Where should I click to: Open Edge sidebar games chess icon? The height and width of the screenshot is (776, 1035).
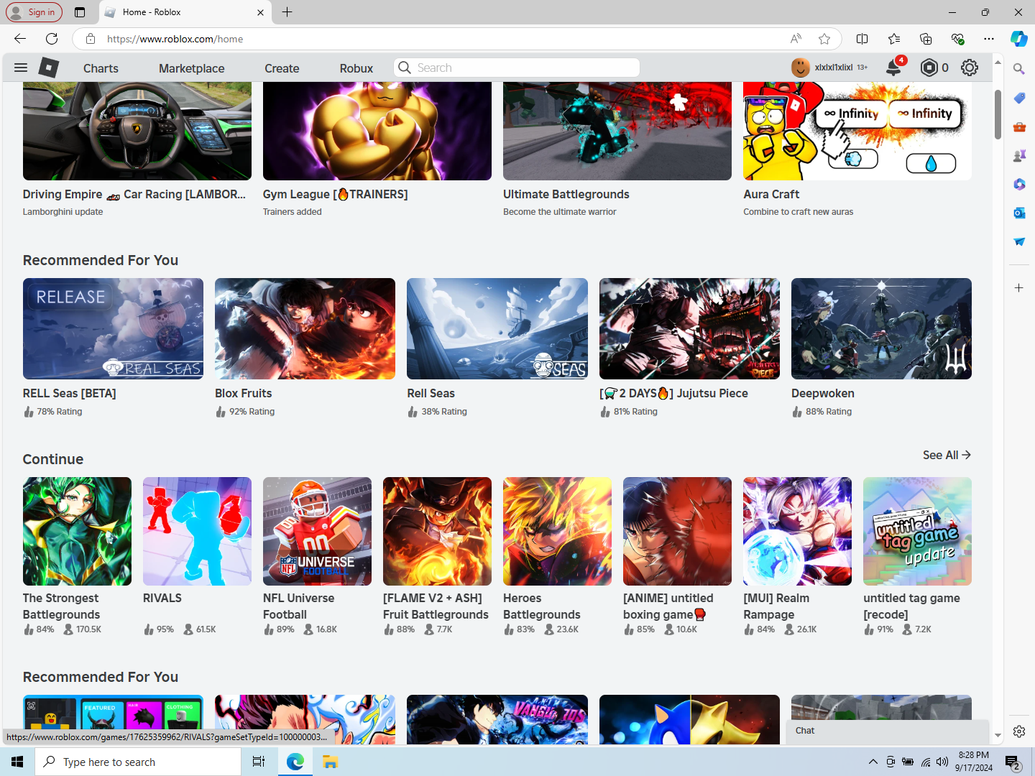[1019, 155]
